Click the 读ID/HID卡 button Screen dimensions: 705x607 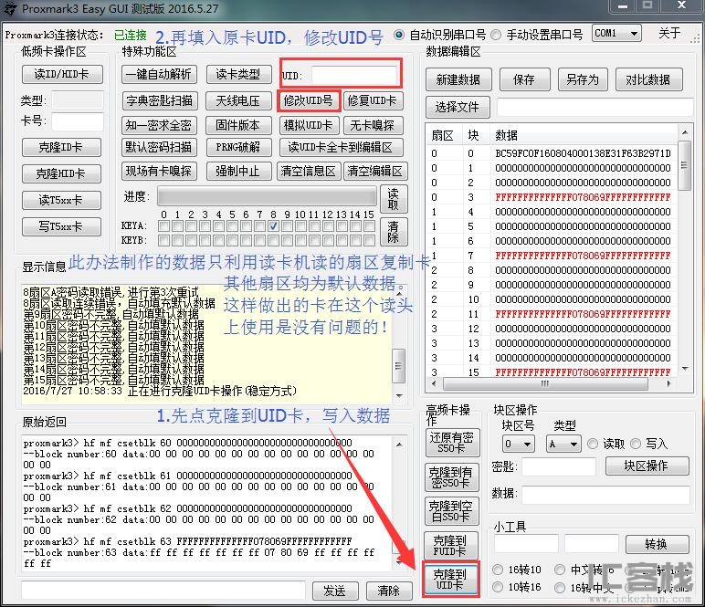coord(62,74)
